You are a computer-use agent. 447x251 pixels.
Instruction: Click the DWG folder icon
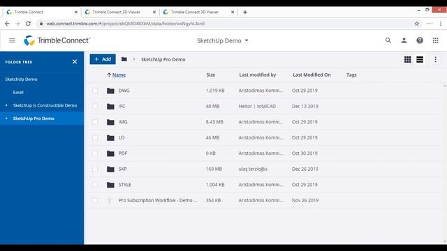110,91
